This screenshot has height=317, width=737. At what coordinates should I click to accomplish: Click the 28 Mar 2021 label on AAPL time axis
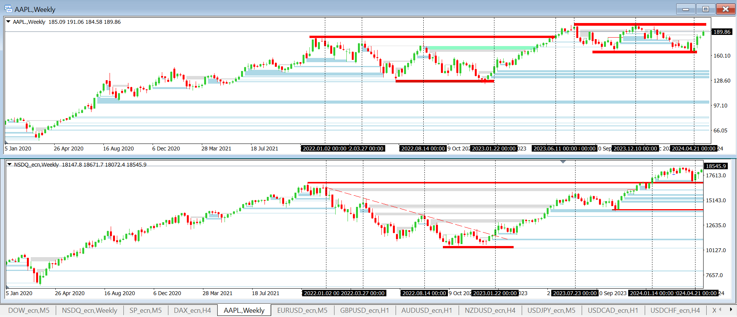pyautogui.click(x=216, y=149)
